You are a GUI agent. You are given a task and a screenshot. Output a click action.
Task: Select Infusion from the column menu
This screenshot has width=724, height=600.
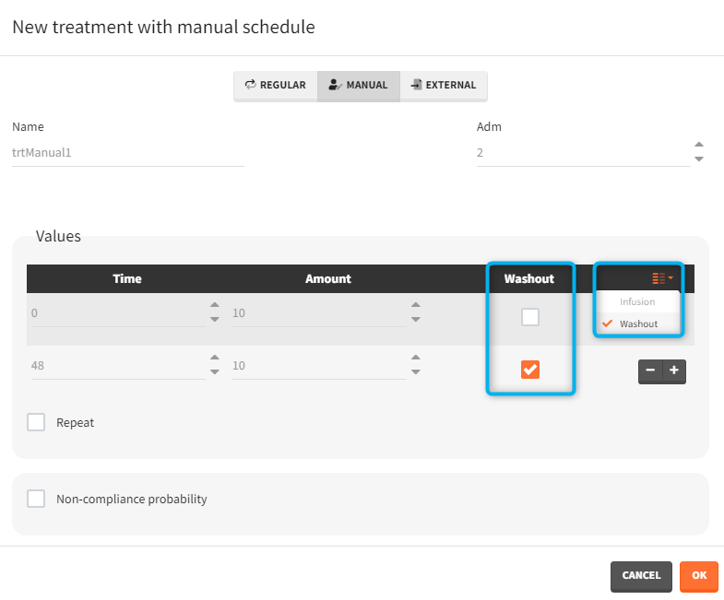pyautogui.click(x=637, y=301)
